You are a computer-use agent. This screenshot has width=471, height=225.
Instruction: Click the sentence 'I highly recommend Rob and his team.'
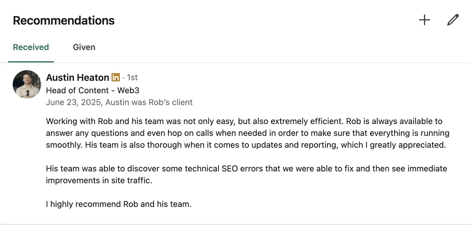click(x=119, y=204)
